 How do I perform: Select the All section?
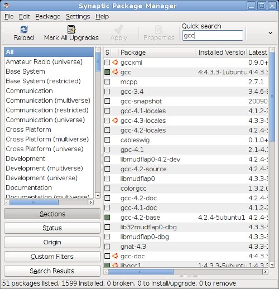pyautogui.click(x=49, y=52)
